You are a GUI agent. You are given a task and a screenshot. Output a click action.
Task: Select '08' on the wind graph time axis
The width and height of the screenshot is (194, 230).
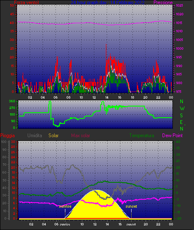(x=68, y=97)
